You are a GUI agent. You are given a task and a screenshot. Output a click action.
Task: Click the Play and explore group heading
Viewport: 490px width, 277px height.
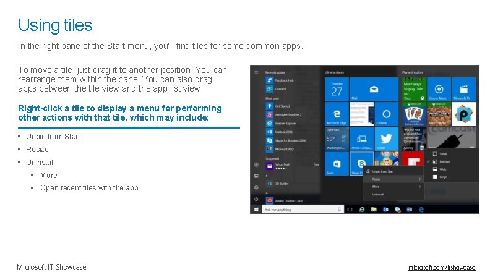pyautogui.click(x=413, y=72)
